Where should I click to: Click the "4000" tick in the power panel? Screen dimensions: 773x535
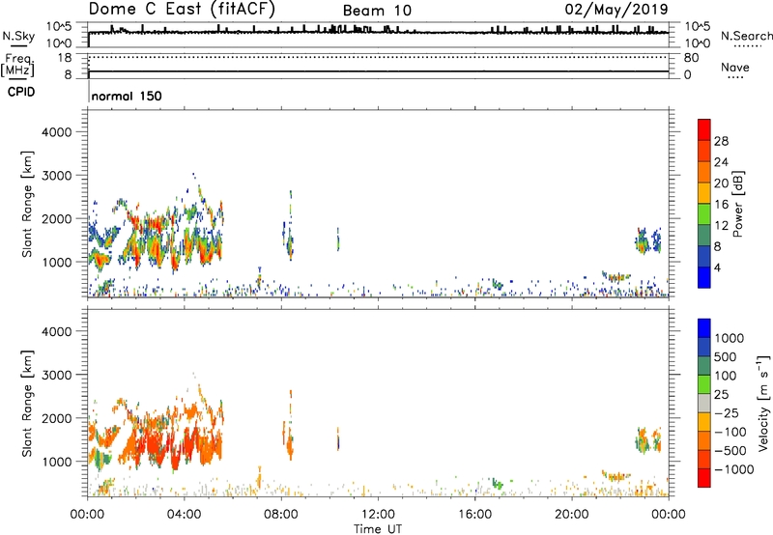coord(57,132)
